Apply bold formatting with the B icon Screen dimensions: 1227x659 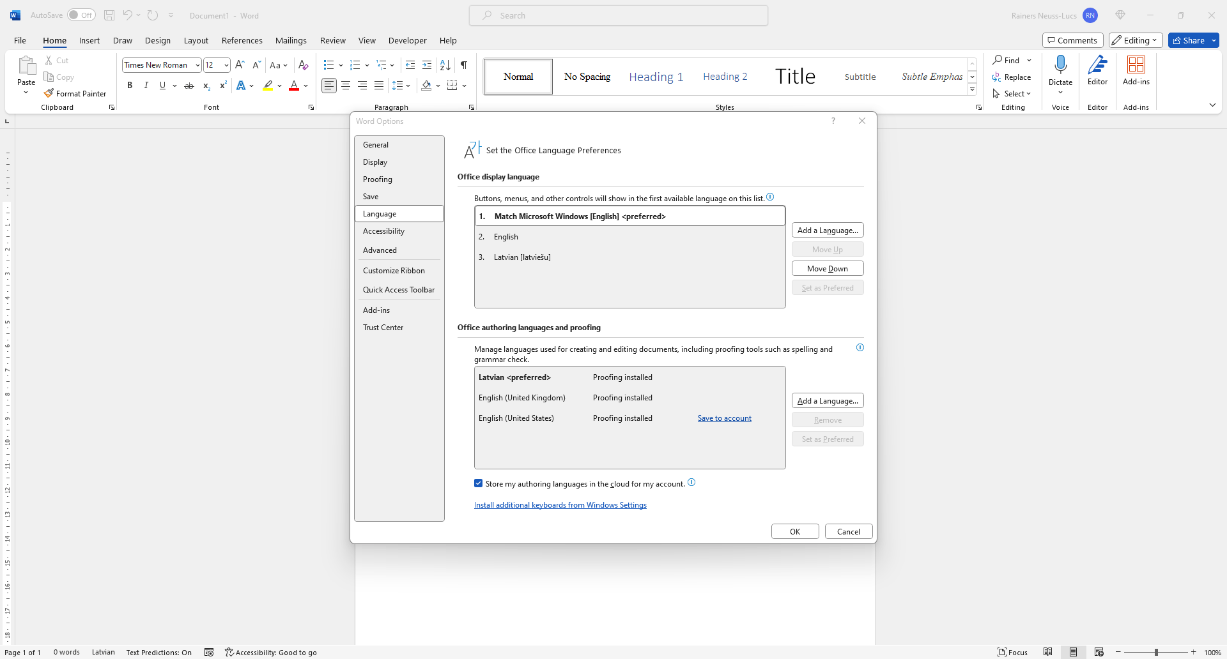(130, 86)
